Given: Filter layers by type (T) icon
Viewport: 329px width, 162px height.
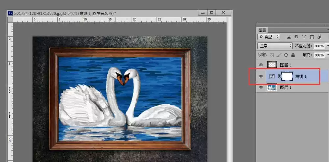Looking at the screenshot, I should click(x=304, y=37).
